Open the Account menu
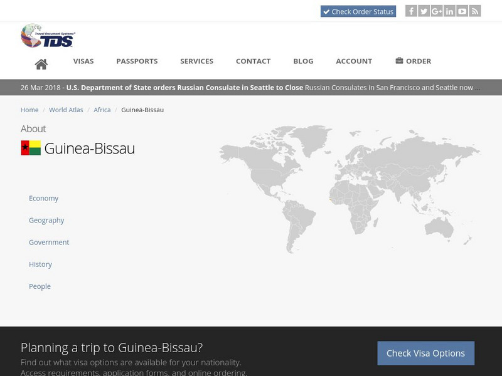The image size is (502, 376). click(354, 61)
